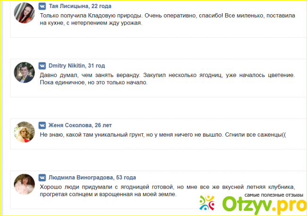
Task: Click the 'самые полезные отзывы' tagline
Action: click(273, 195)
